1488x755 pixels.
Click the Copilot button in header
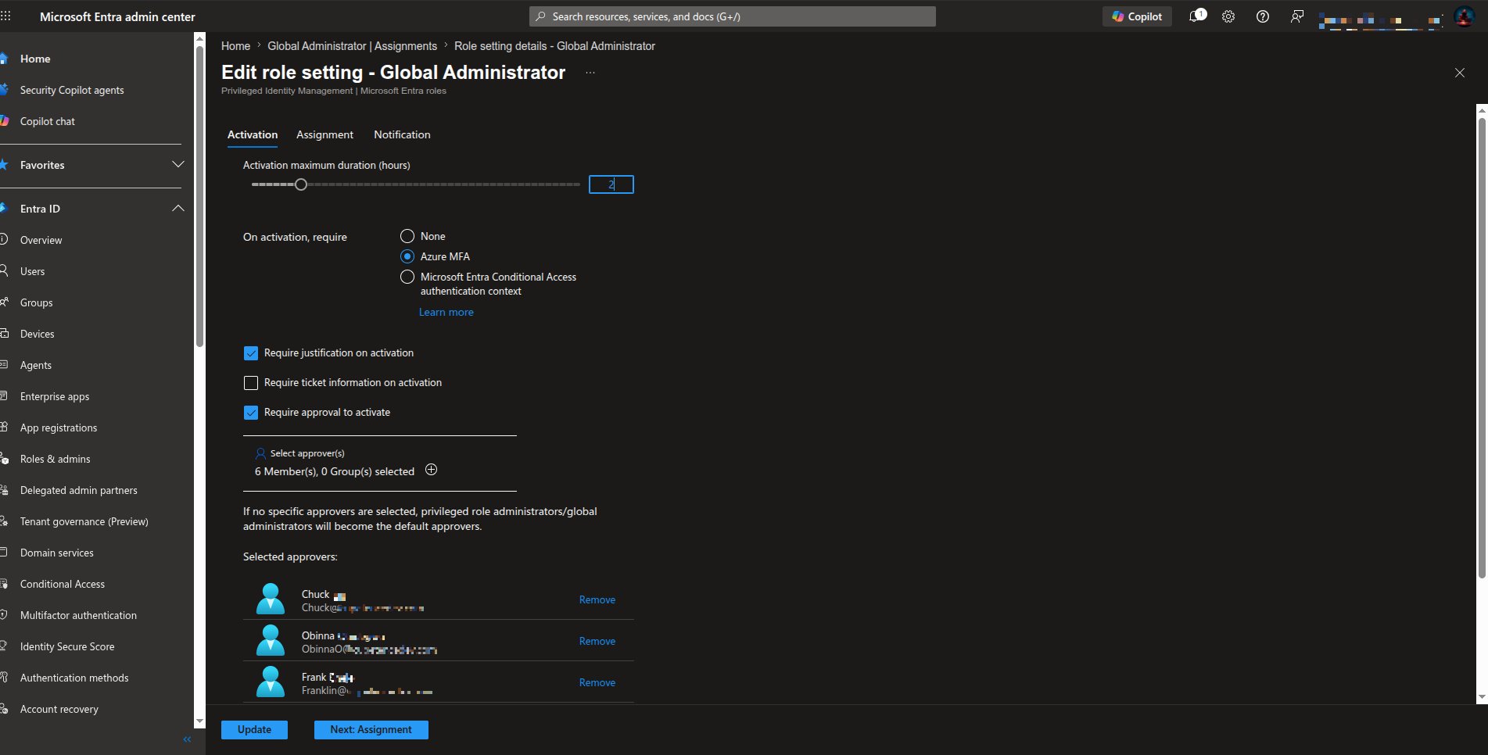pos(1137,16)
